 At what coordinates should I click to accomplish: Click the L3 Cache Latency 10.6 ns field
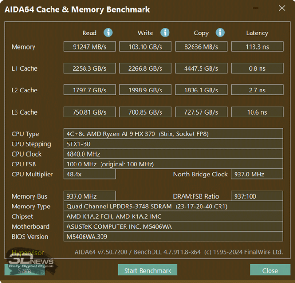tap(257, 112)
